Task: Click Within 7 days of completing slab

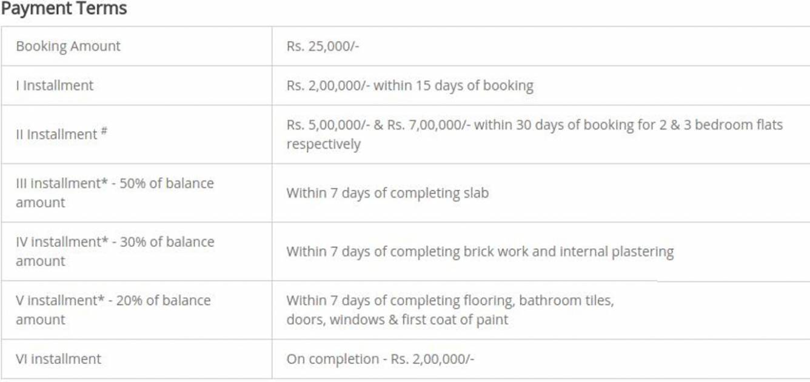Action: click(x=387, y=193)
